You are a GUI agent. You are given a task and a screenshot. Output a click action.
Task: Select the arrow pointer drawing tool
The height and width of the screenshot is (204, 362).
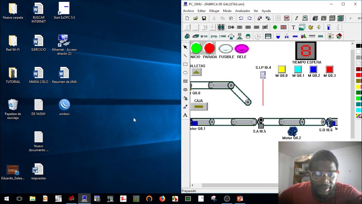click(x=185, y=47)
